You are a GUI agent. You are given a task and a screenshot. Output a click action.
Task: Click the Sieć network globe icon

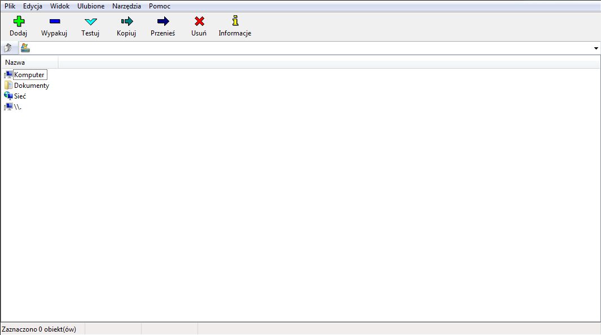8,96
